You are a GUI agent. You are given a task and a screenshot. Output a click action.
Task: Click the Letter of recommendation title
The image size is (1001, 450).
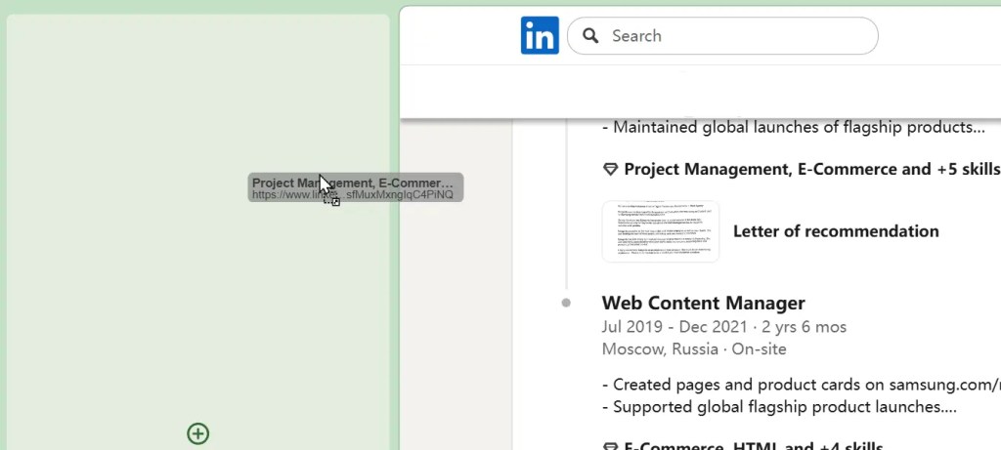point(836,231)
